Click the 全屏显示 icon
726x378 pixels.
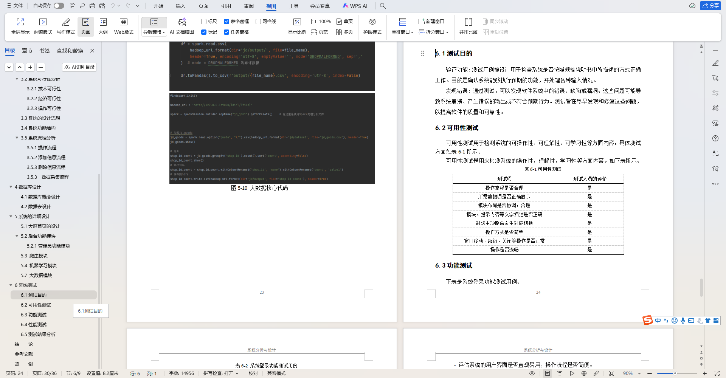(x=20, y=26)
